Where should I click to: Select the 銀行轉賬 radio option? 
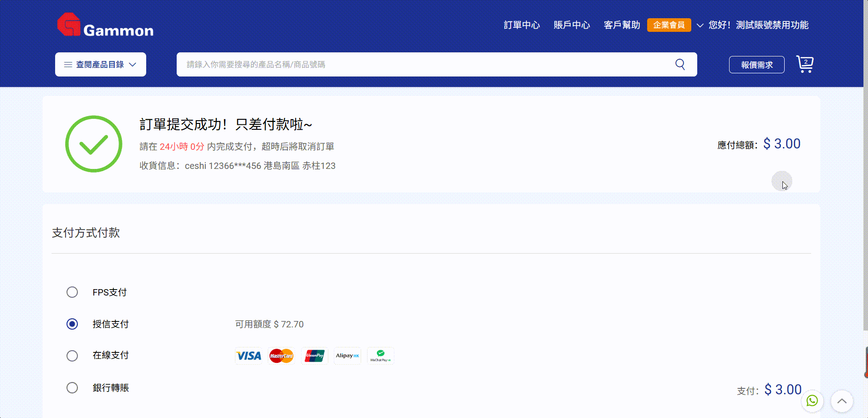pos(72,388)
